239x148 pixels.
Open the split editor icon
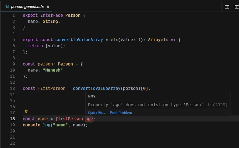pyautogui.click(x=227, y=7)
